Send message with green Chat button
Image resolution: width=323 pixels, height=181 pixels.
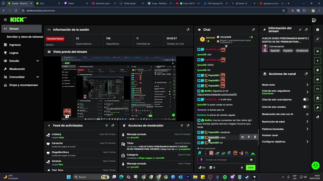coord(251,168)
